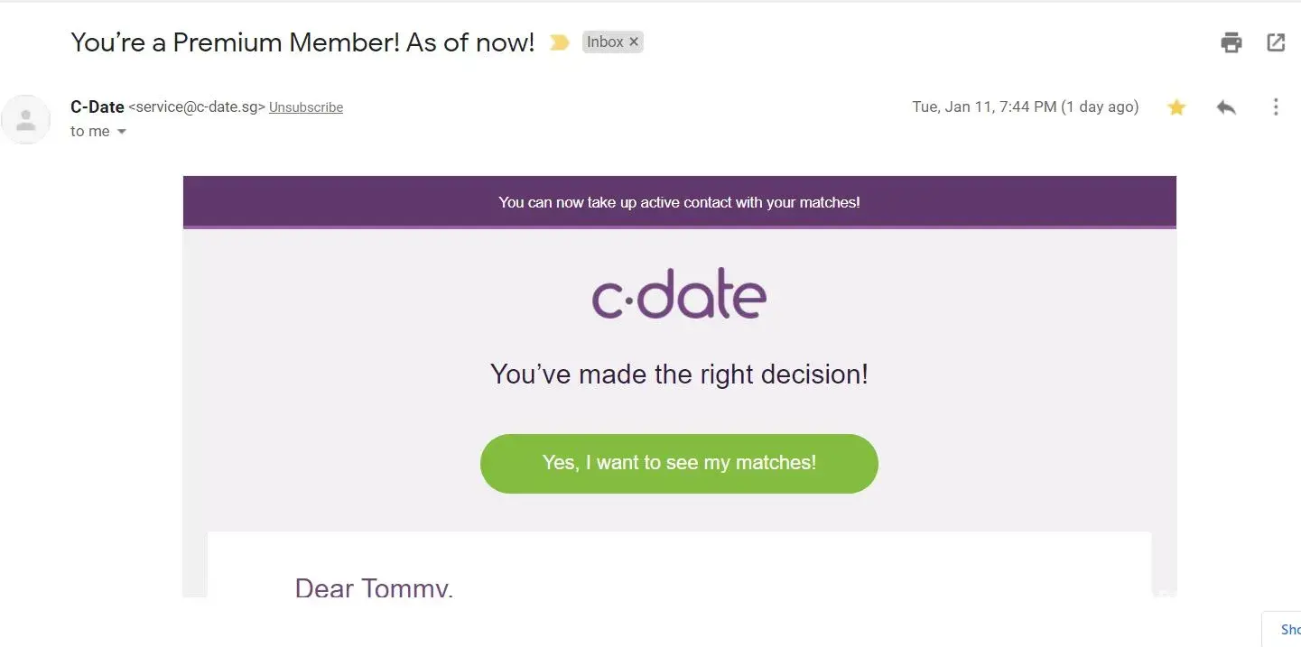The width and height of the screenshot is (1301, 647).
Task: Click the Tue, Jan 11 timestamp
Action: click(1025, 106)
